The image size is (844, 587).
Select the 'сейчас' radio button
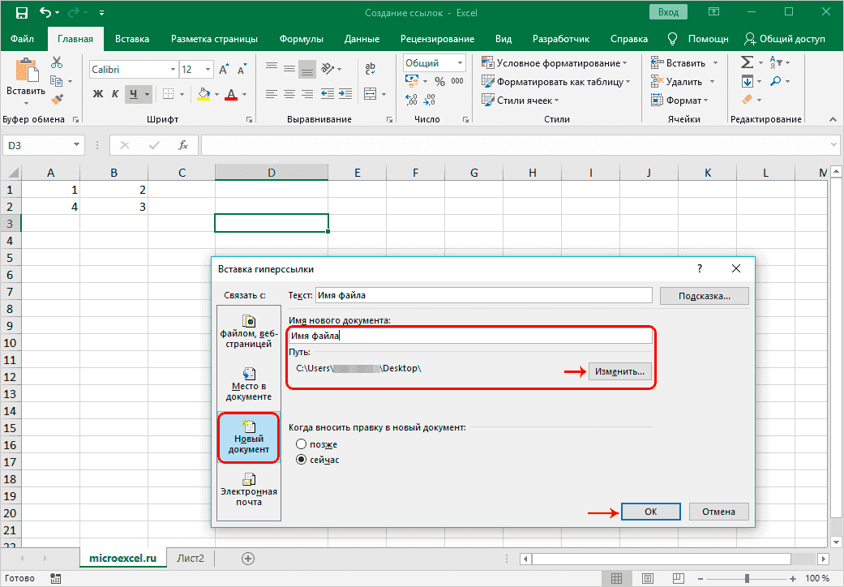tap(302, 460)
